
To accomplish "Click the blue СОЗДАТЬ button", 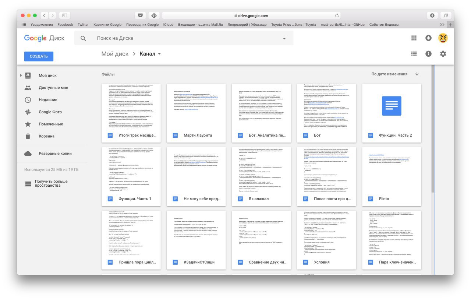I will point(39,56).
